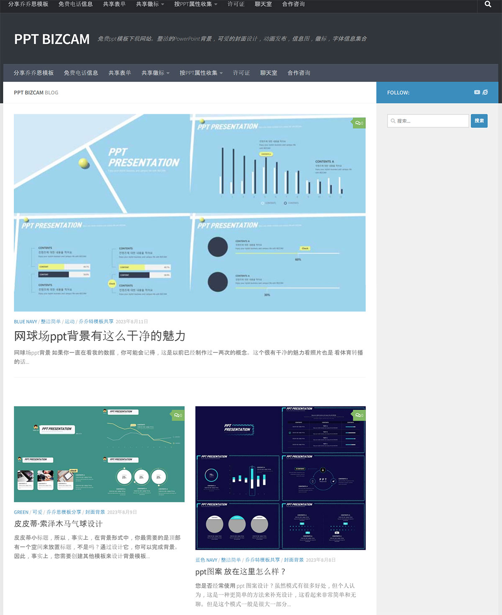The width and height of the screenshot is (502, 615).
Task: Open comments bubble on green balloon post
Action: pos(178,415)
